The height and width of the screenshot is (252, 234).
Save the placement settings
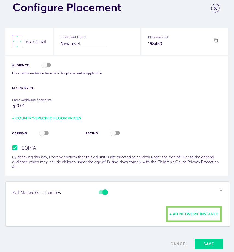pos(209,244)
